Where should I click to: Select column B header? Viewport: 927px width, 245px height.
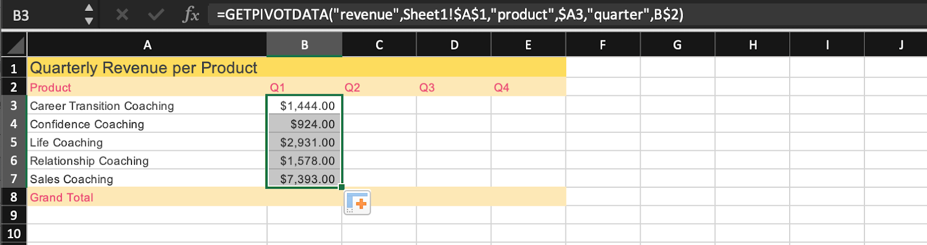click(304, 45)
